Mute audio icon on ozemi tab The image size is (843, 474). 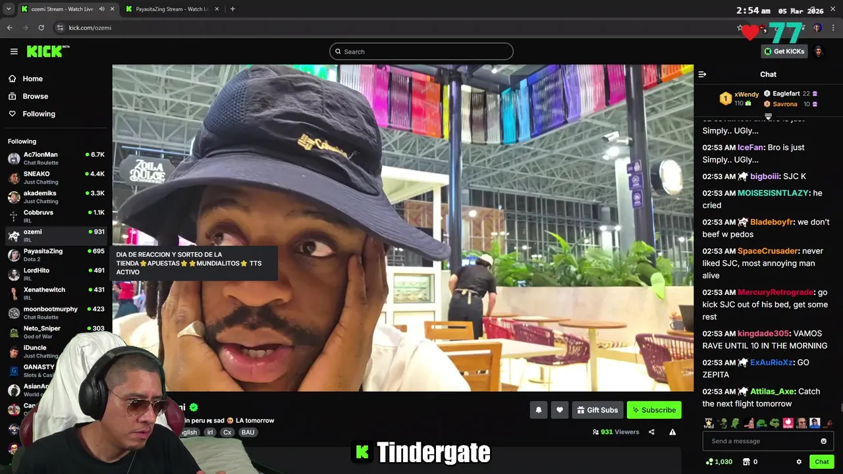click(x=101, y=9)
